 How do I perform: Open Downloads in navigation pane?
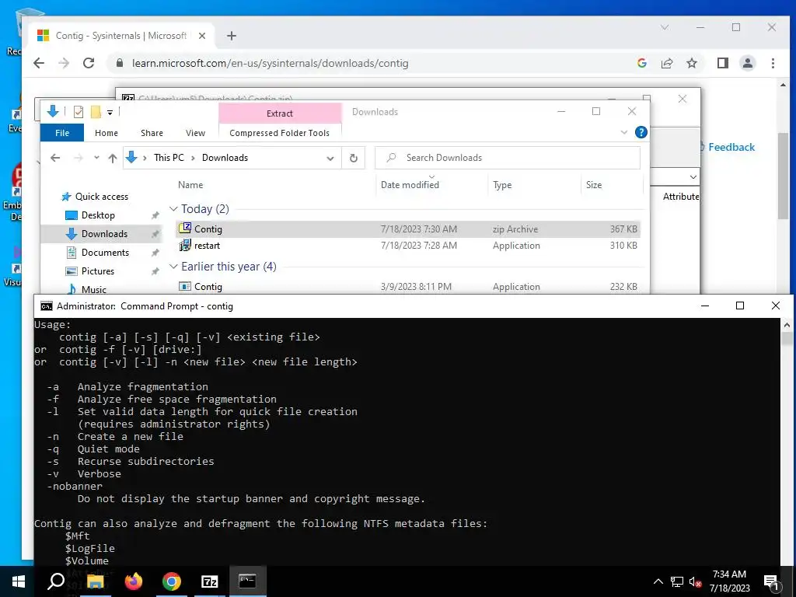(x=104, y=233)
